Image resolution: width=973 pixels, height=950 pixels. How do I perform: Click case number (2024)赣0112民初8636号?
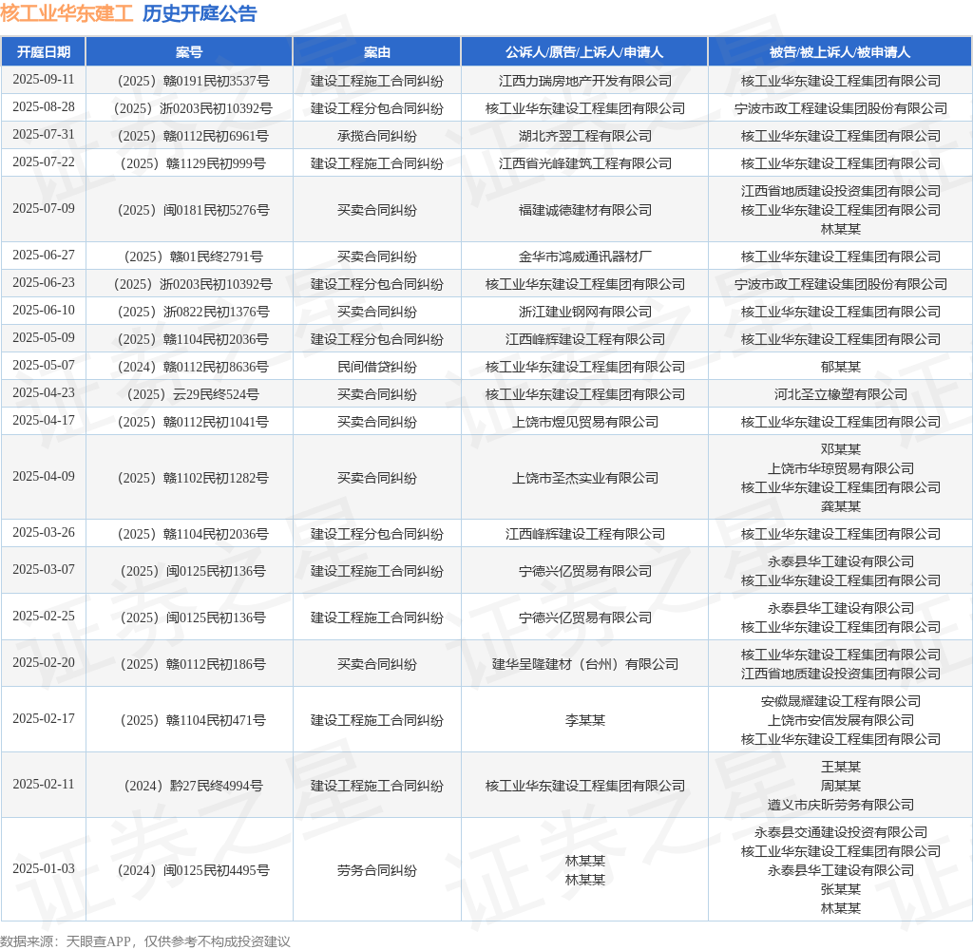193,367
